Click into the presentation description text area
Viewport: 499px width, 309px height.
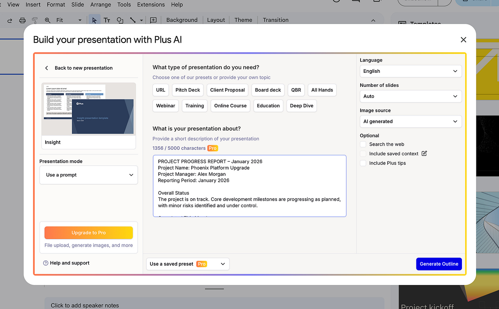tap(249, 186)
